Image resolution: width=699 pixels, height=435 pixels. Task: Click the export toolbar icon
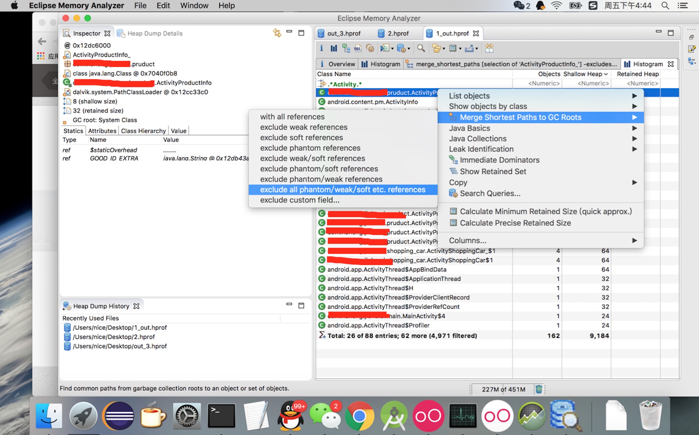click(x=469, y=48)
